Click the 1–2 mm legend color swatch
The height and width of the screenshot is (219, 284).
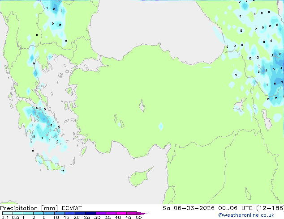28,213
